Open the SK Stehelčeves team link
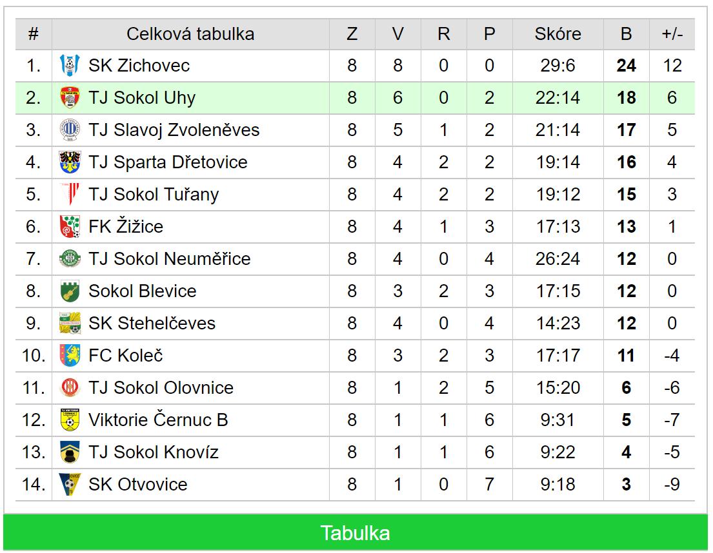Viewport: 713px width, 553px height. pyautogui.click(x=152, y=324)
